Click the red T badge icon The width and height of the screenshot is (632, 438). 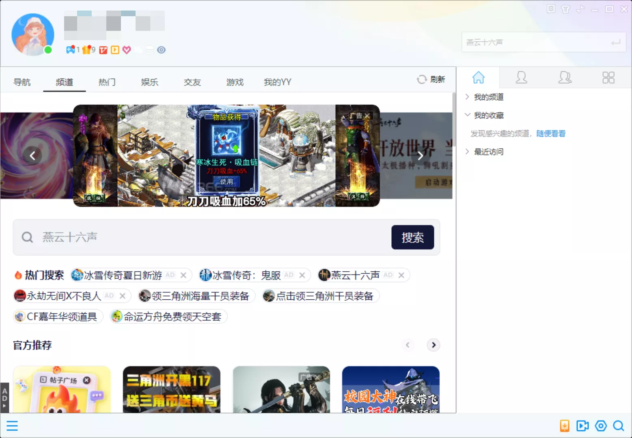coord(104,50)
